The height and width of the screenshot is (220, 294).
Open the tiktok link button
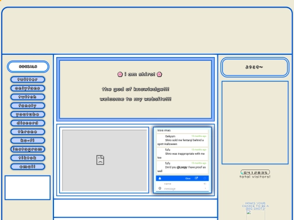(28, 158)
